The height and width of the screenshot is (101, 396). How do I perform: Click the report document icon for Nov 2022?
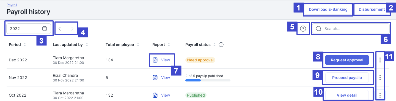tap(155, 78)
